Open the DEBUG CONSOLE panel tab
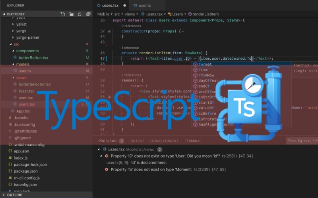Viewport: 318px width, 198px height. point(164,141)
